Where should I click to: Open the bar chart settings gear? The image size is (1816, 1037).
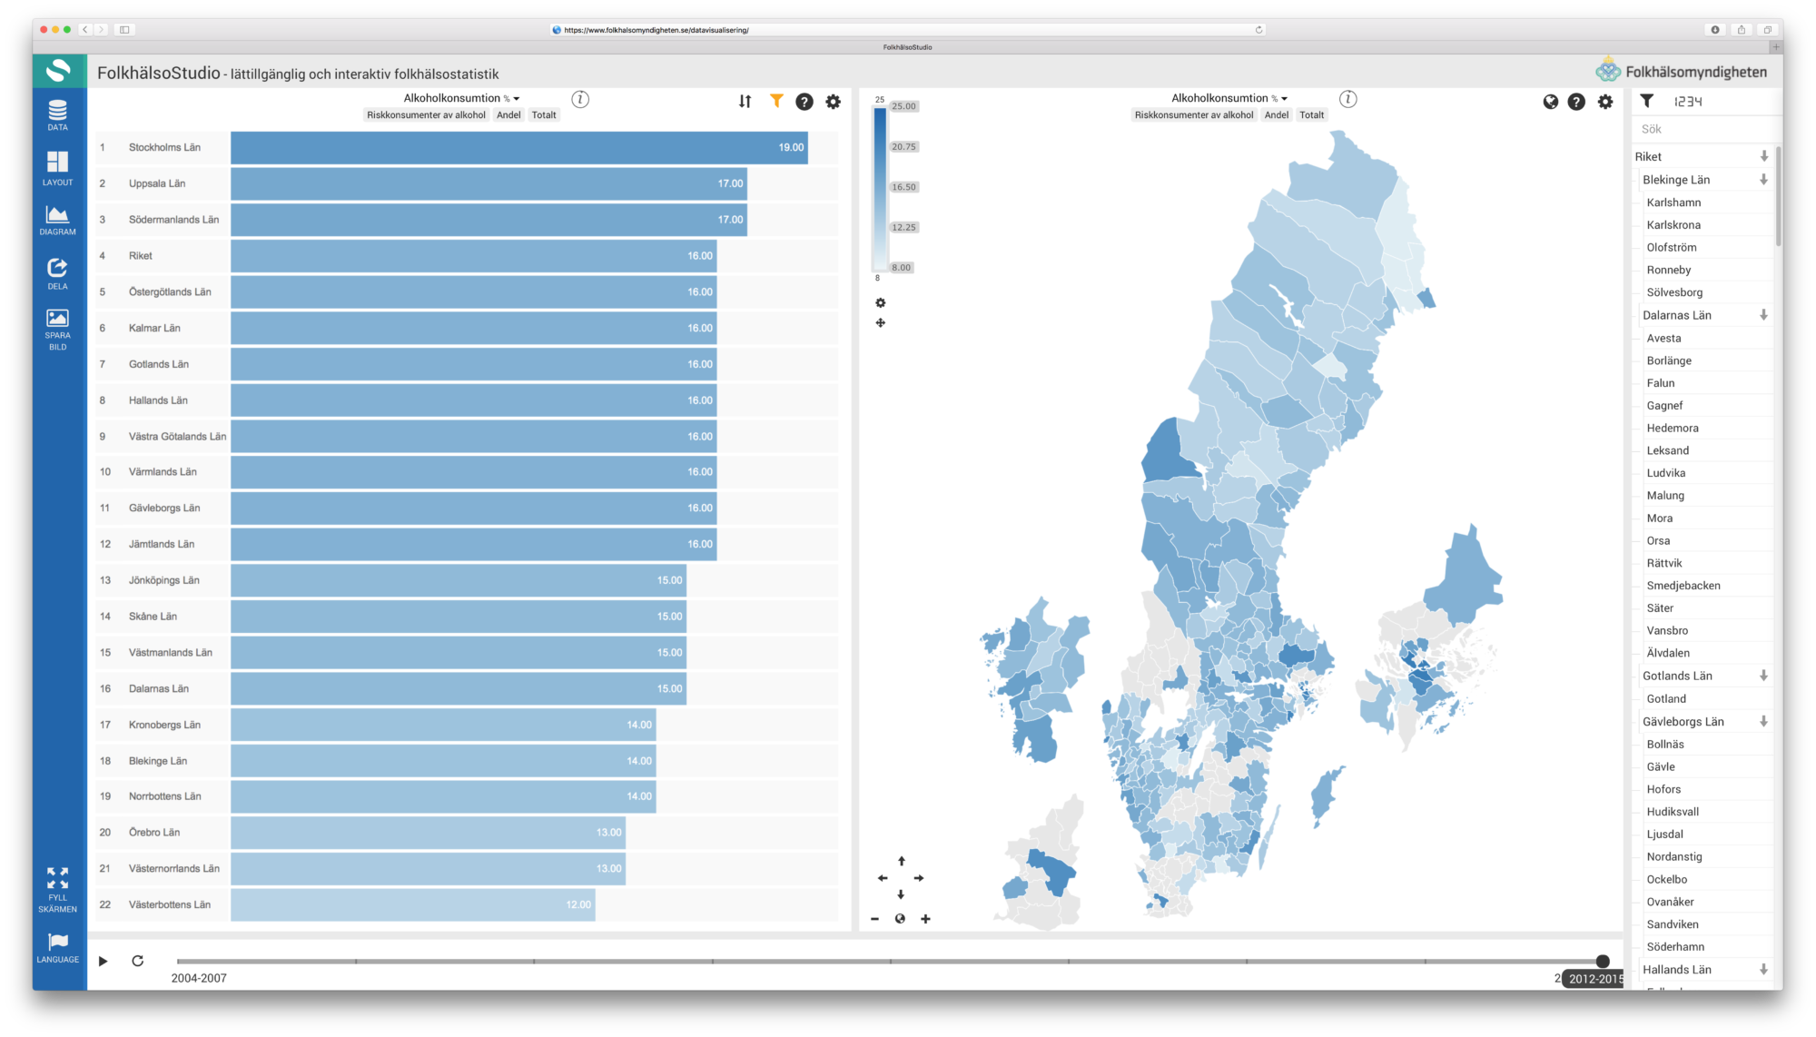pyautogui.click(x=833, y=102)
